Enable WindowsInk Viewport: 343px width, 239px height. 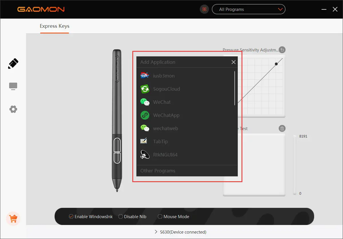[71, 216]
